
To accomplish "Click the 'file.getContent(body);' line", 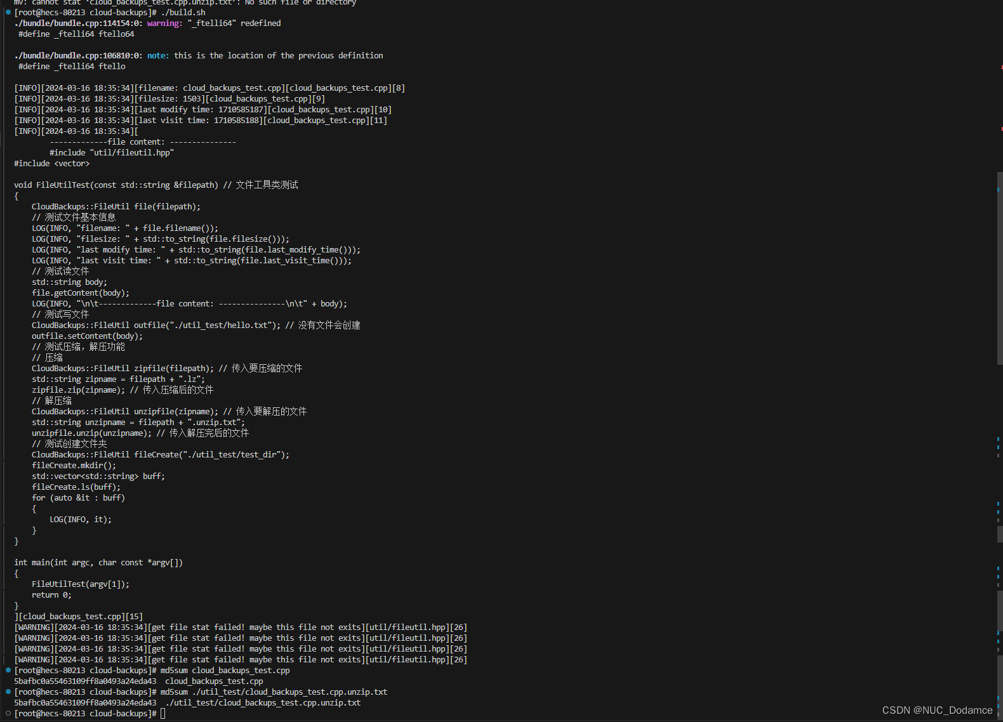I will pos(81,292).
